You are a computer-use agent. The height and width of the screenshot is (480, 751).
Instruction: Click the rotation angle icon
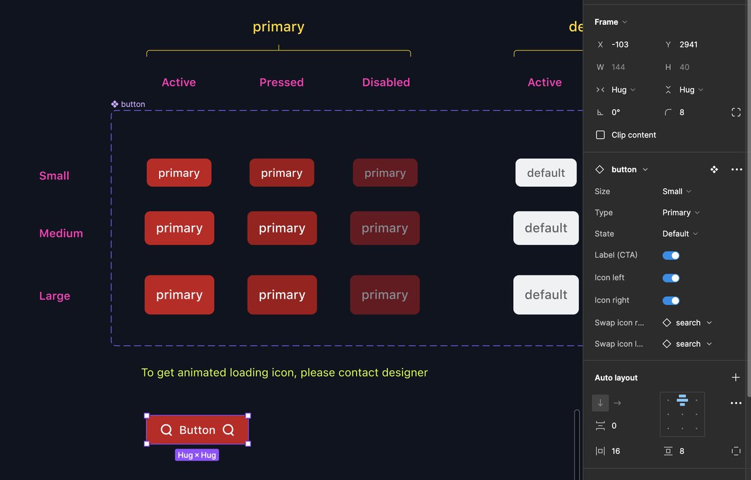point(600,112)
